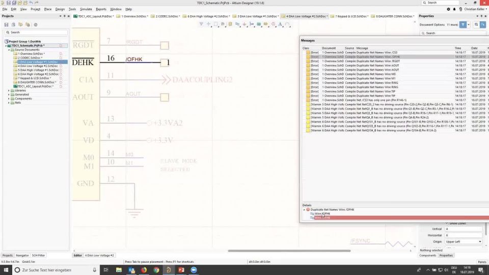The height and width of the screenshot is (275, 489).
Task: Click compile project icon in Projects panel
Action: coord(13,24)
